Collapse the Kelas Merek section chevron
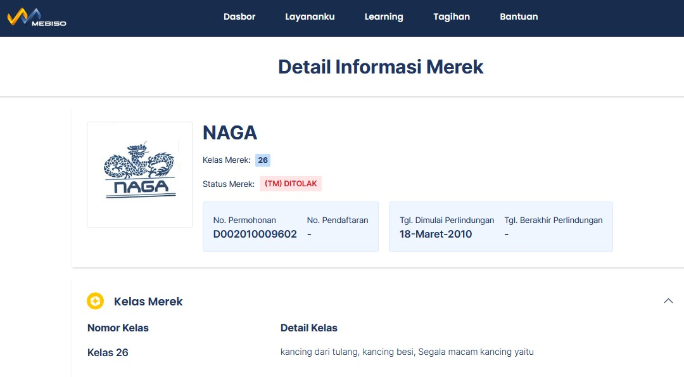This screenshot has height=377, width=684. [668, 301]
